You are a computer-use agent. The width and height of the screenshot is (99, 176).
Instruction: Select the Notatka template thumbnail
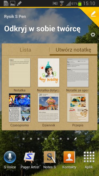click(x=20, y=73)
